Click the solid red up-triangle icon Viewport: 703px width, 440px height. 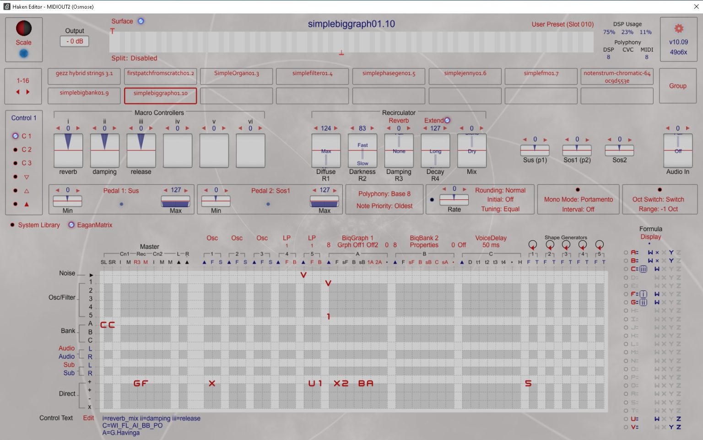click(27, 204)
